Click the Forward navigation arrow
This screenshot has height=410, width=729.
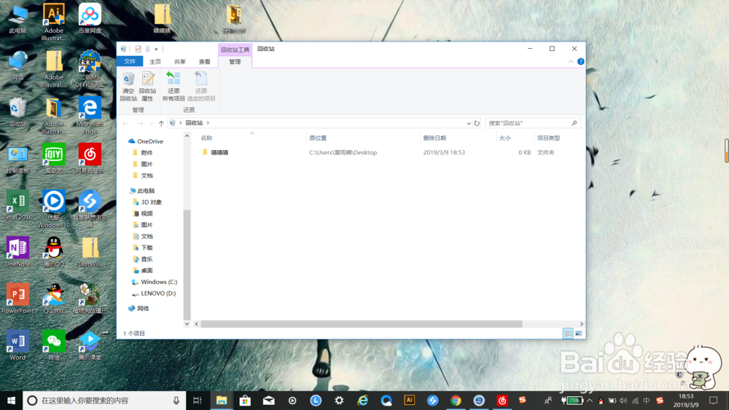tap(140, 123)
